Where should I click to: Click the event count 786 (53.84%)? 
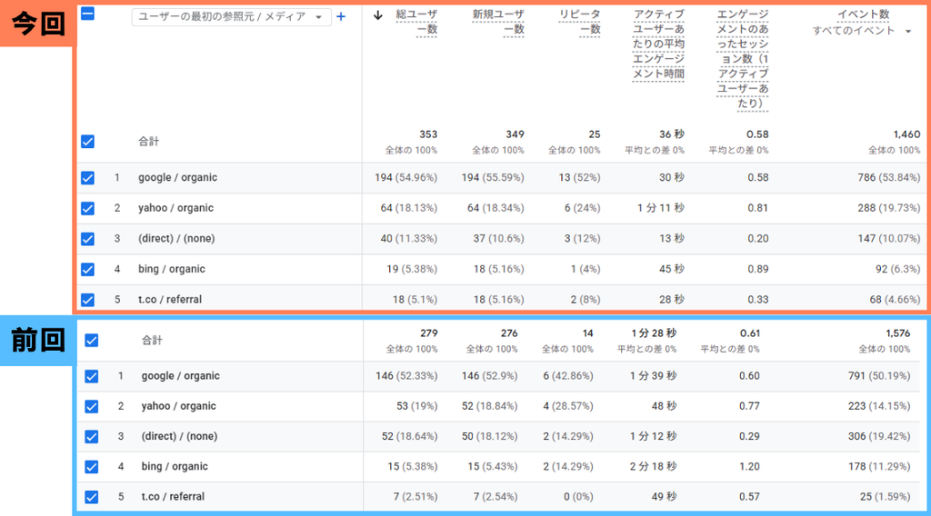(889, 177)
